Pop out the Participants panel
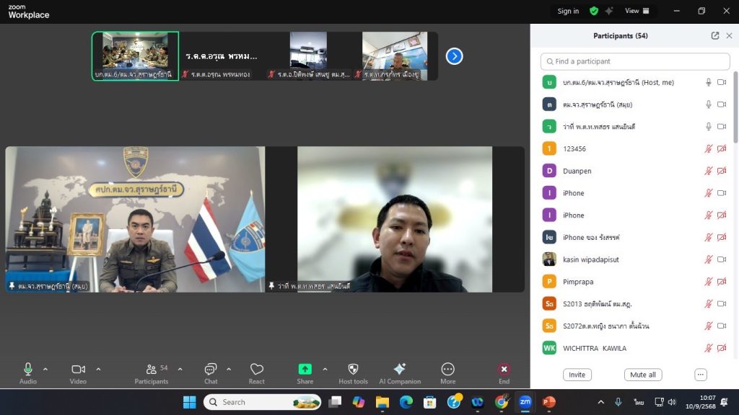This screenshot has height=415, width=739. [714, 35]
